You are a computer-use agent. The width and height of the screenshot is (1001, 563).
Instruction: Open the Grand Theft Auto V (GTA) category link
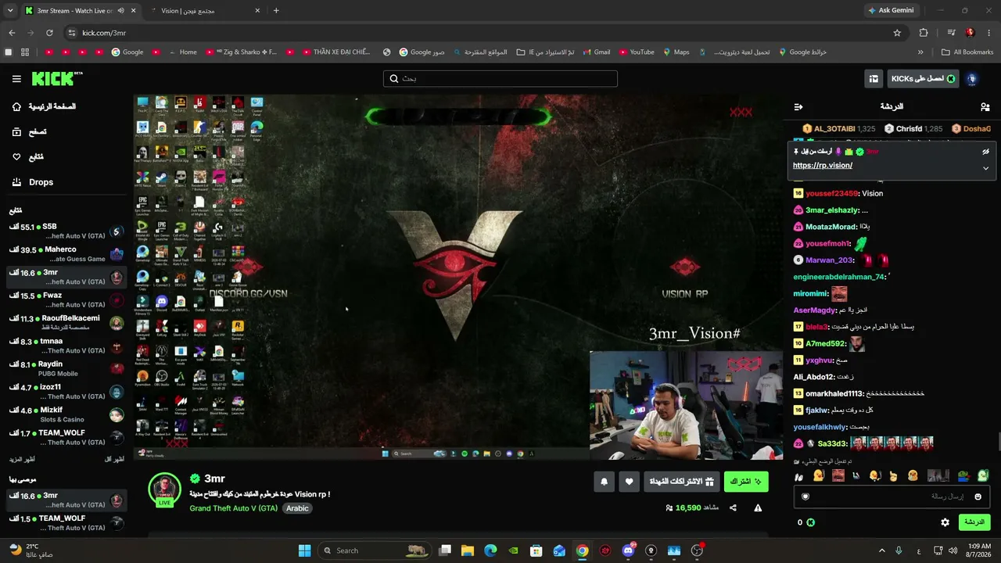coord(233,508)
